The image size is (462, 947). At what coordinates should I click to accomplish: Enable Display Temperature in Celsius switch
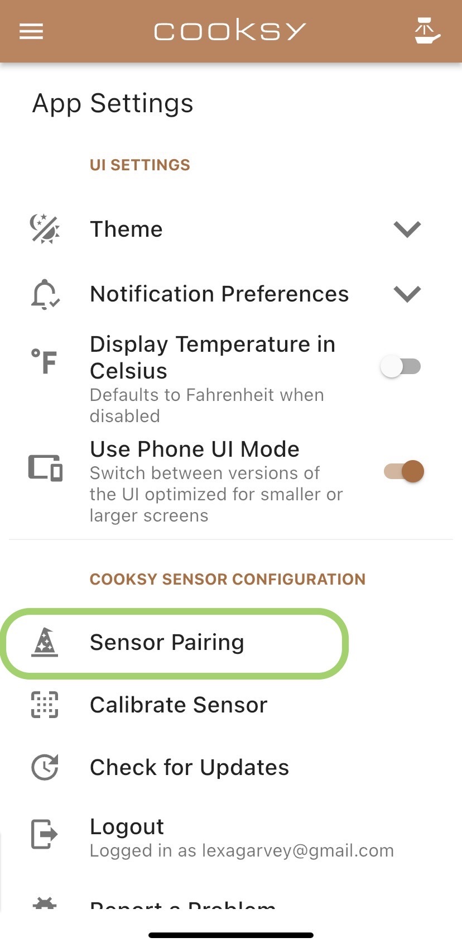click(401, 367)
